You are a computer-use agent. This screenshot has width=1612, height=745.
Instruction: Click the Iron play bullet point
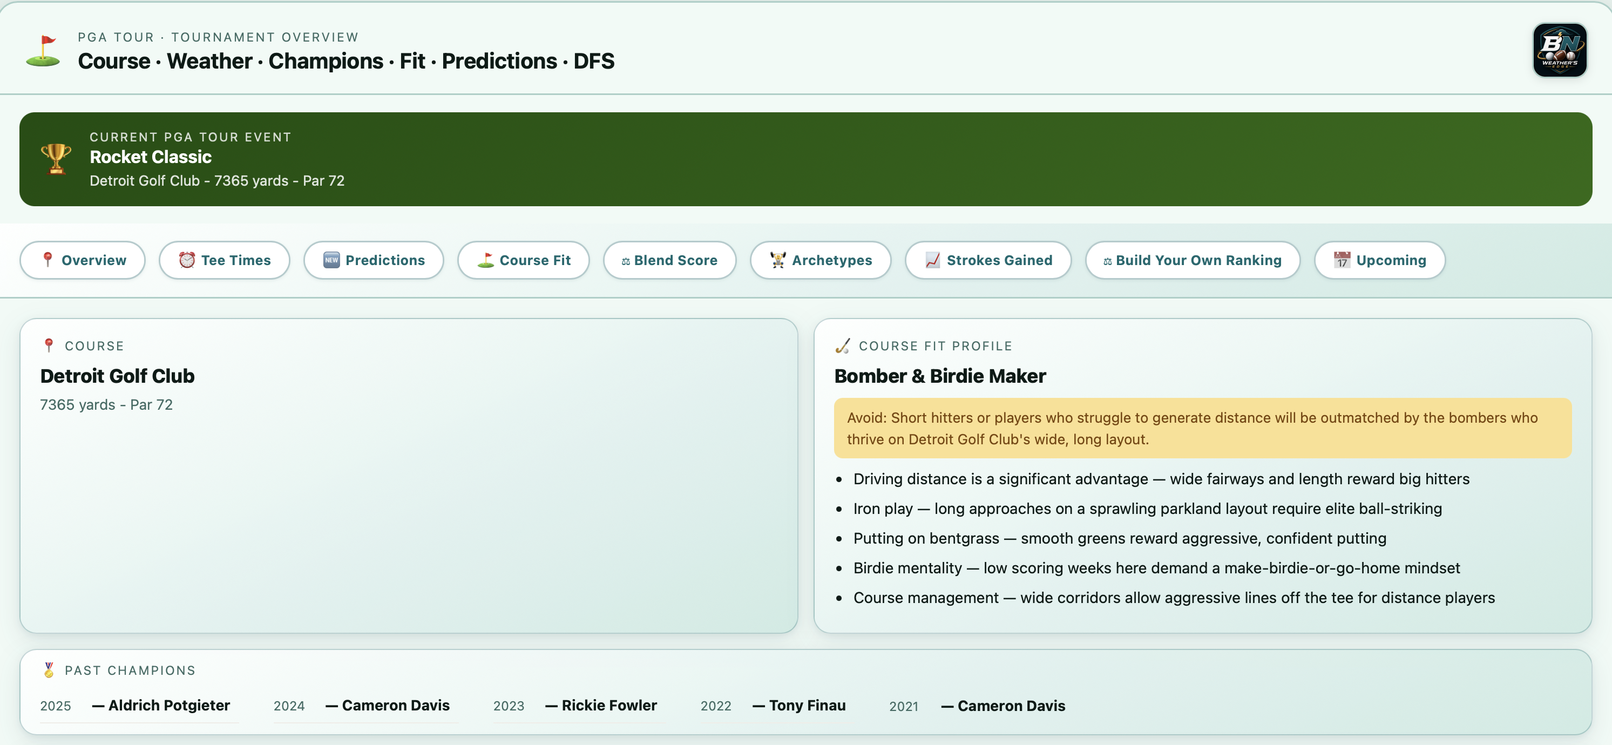pos(1147,509)
